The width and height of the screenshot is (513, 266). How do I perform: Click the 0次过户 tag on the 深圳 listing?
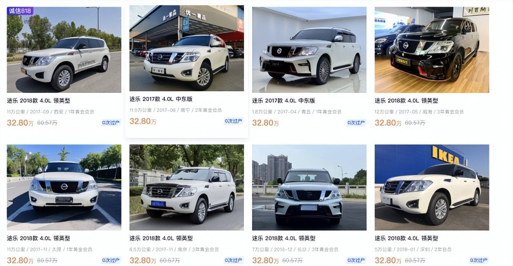coord(479,260)
